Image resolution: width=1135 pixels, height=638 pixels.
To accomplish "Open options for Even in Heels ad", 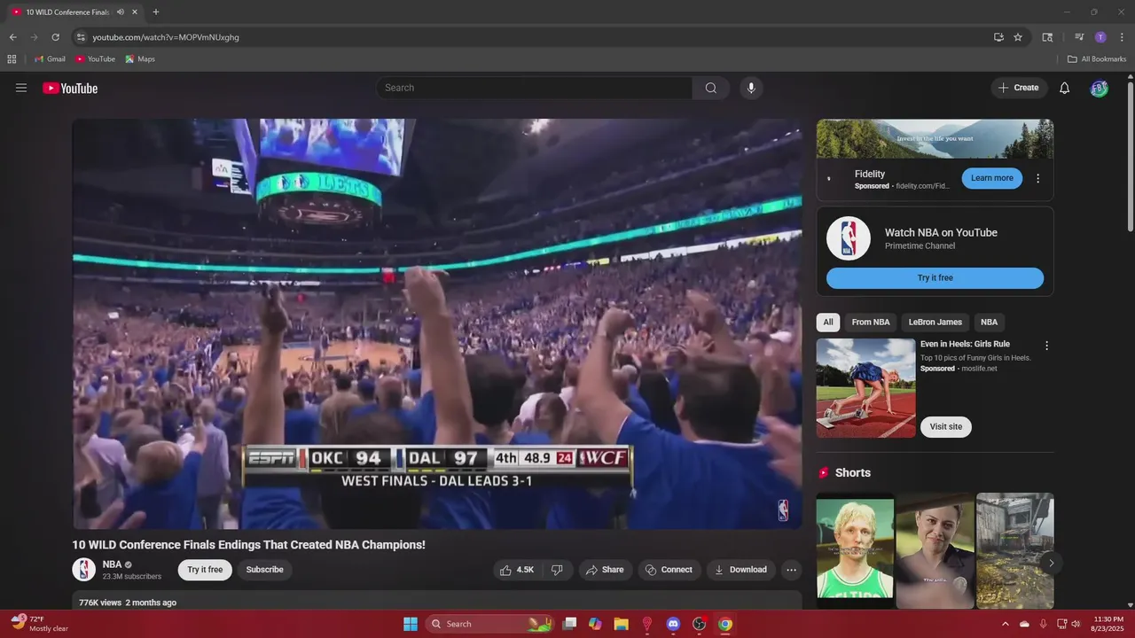I will pyautogui.click(x=1046, y=346).
